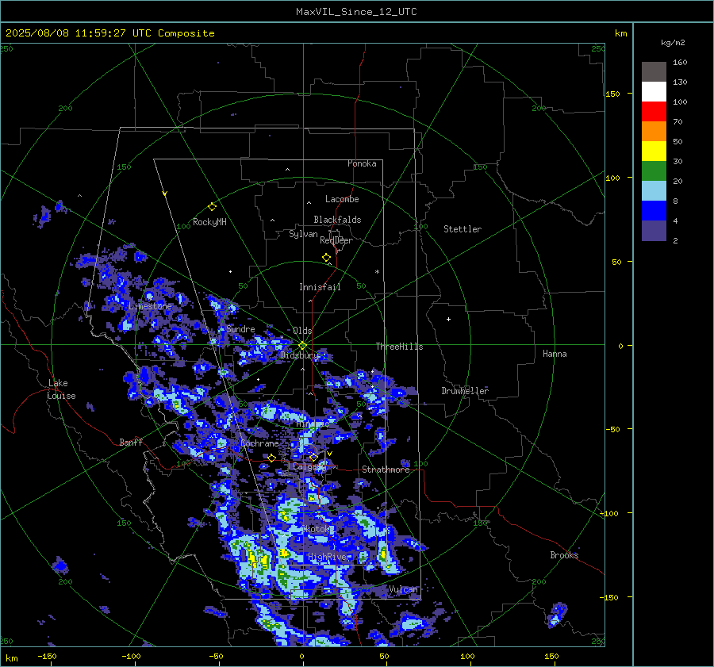The width and height of the screenshot is (714, 667).
Task: Click the Olds town label
Action: 302,331
